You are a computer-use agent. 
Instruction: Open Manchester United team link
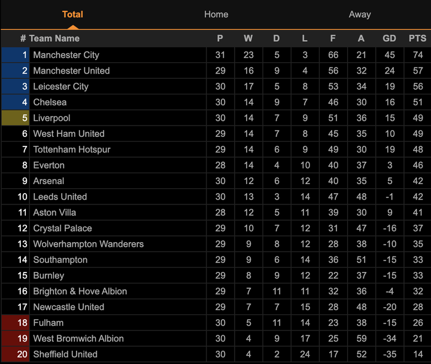tap(71, 71)
